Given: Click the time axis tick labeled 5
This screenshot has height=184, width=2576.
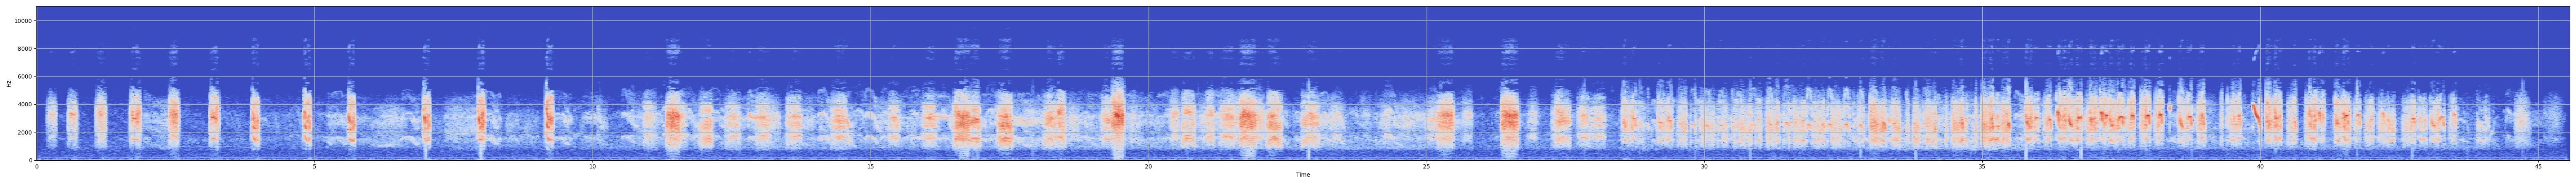Looking at the screenshot, I should tap(315, 166).
